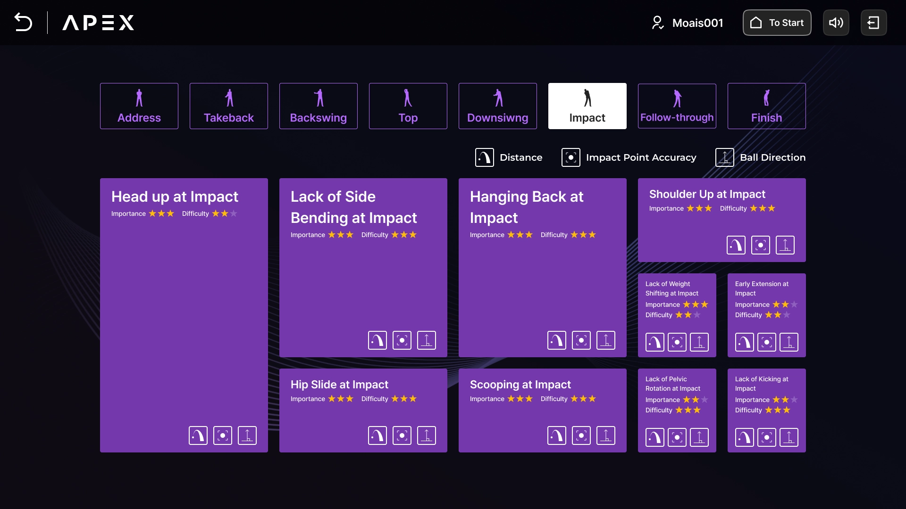
Task: Click the exit/logout icon
Action: [x=873, y=23]
